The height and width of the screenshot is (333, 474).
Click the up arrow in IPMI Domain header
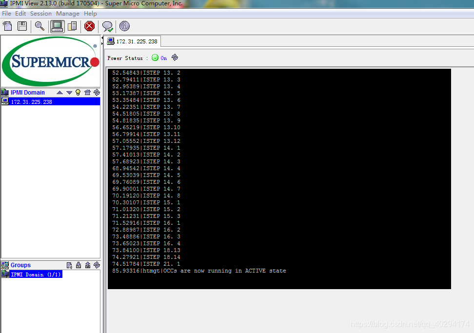coord(60,93)
